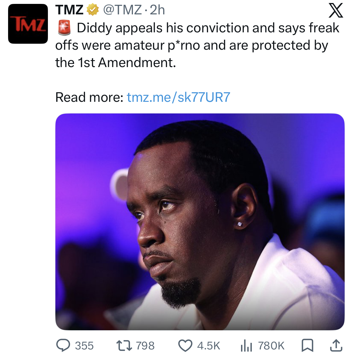This screenshot has width=353, height=356.
Task: Click the 355 replies count
Action: click(84, 346)
